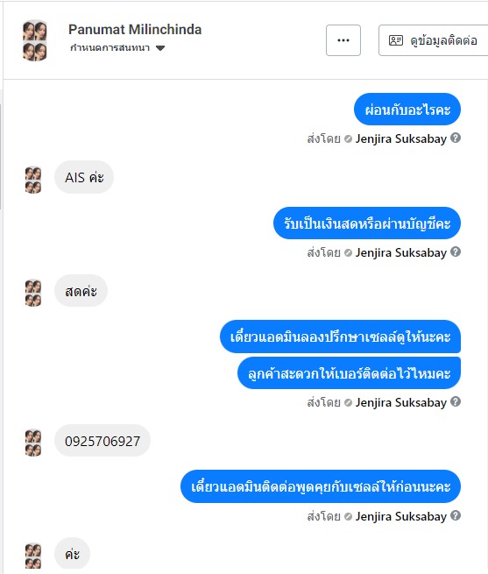Select the '0925706927' message bubble

(x=103, y=441)
